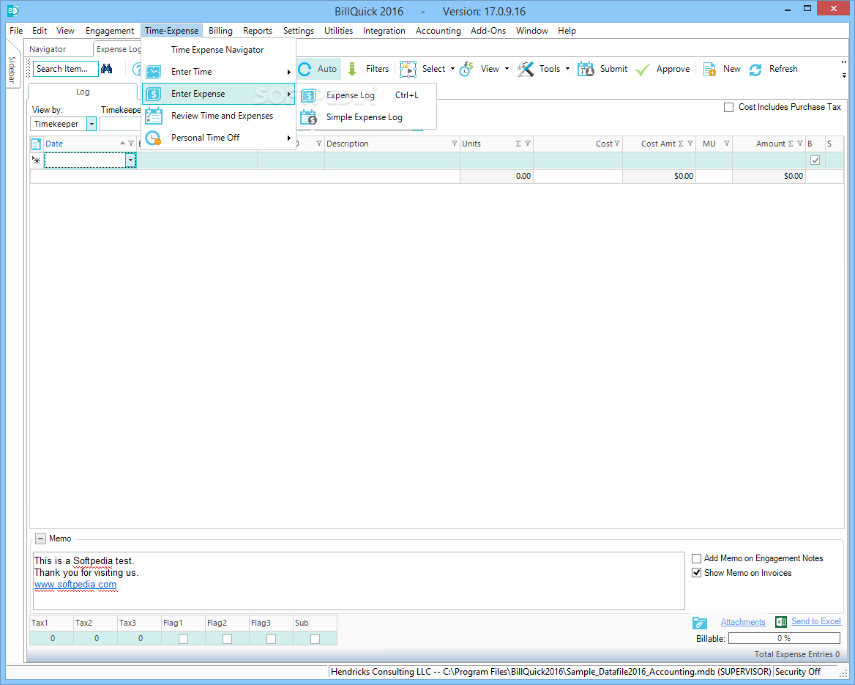Viewport: 855px width, 685px height.
Task: Click the BillQuick logo in title bar
Action: tap(13, 11)
